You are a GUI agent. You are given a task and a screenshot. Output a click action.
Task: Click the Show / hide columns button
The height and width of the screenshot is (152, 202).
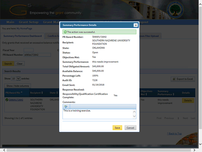(x=18, y=86)
